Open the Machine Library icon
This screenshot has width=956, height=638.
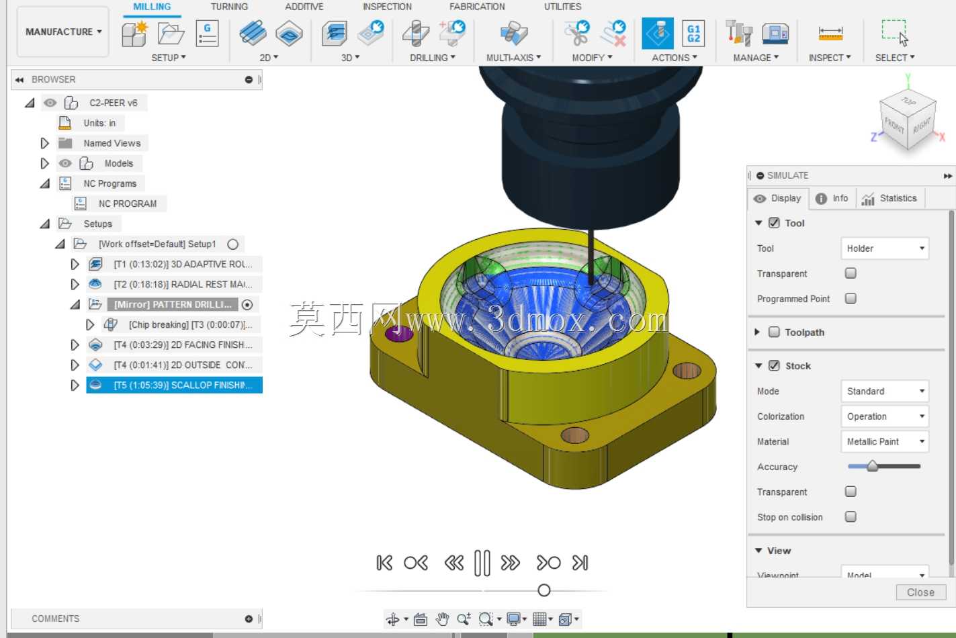[775, 33]
